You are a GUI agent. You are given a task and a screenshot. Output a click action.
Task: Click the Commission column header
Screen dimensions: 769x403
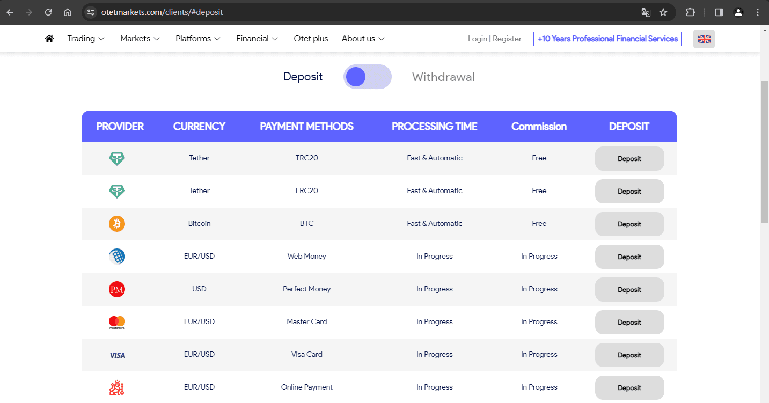[x=539, y=127]
